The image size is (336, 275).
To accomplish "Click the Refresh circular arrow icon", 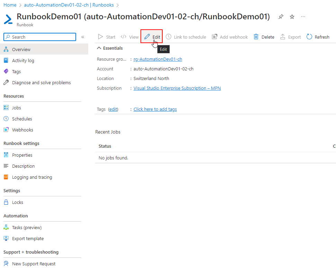I will [309, 37].
